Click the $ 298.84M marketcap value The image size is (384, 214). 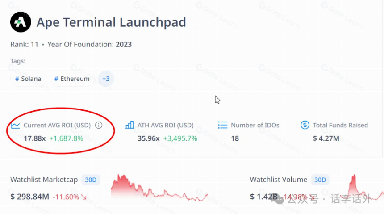29,197
